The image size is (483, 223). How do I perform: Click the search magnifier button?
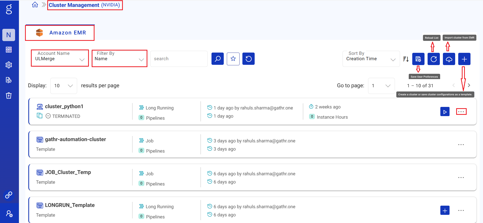(218, 59)
